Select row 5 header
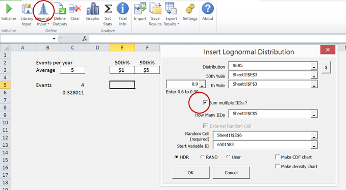The width and height of the screenshot is (346, 190). (5, 85)
